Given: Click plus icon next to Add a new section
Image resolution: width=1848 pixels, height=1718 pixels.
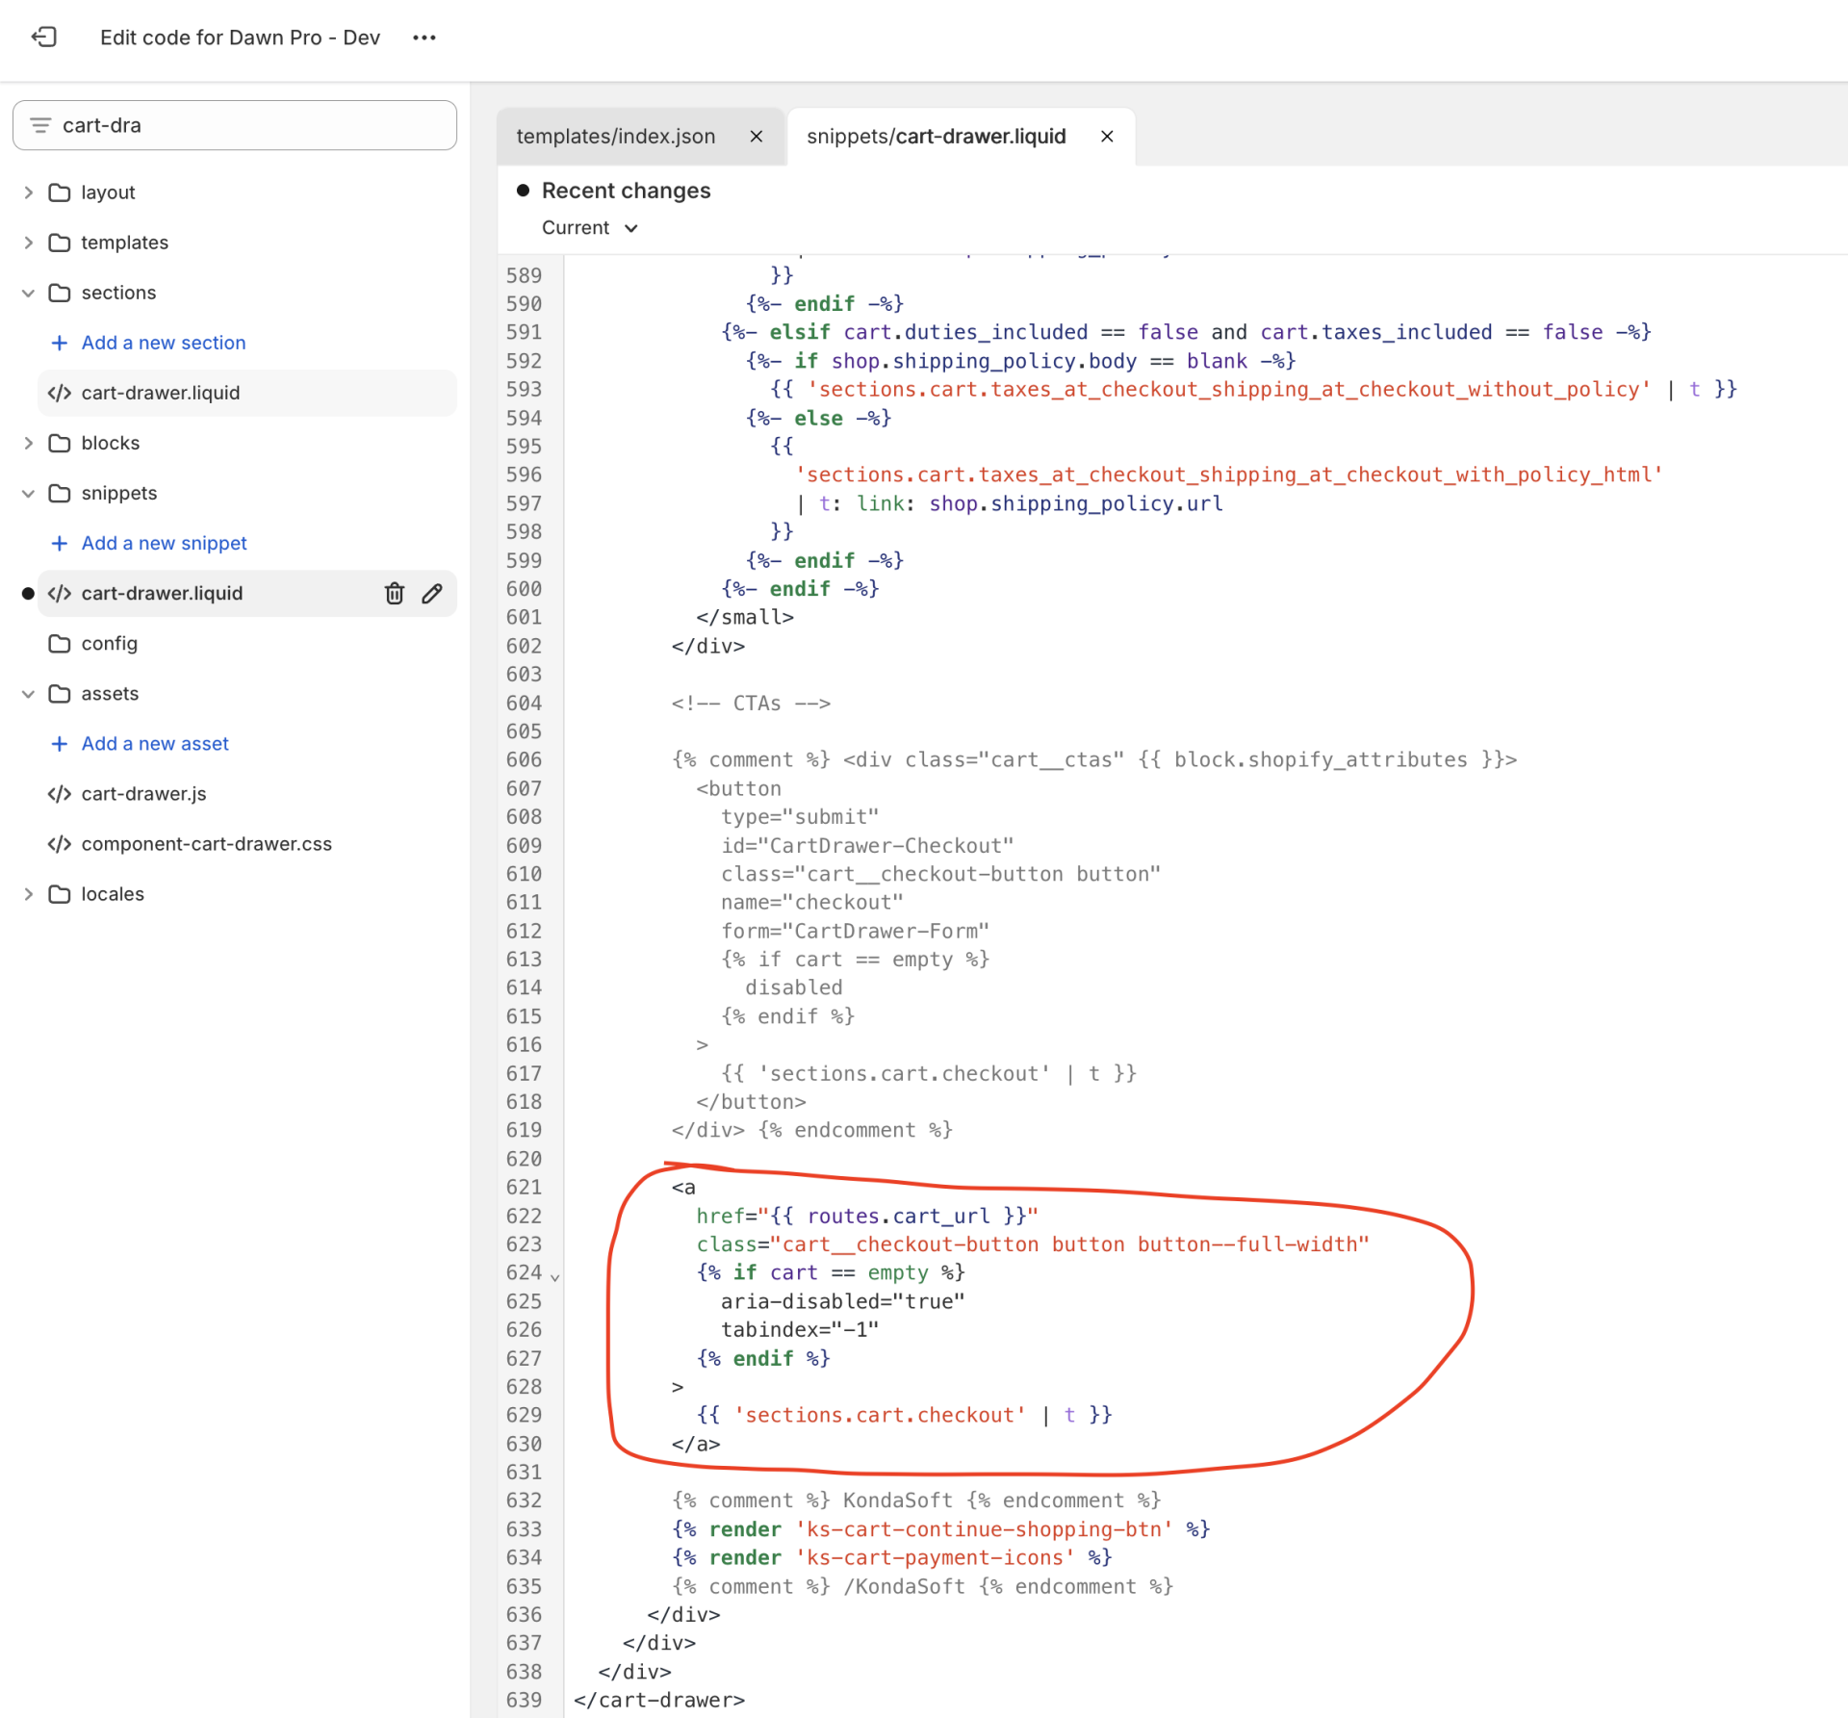Looking at the screenshot, I should pyautogui.click(x=60, y=343).
